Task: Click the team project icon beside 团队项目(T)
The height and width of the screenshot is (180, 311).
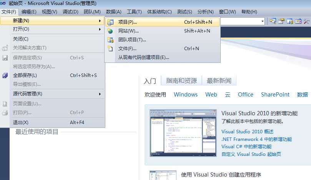Action: [110, 40]
